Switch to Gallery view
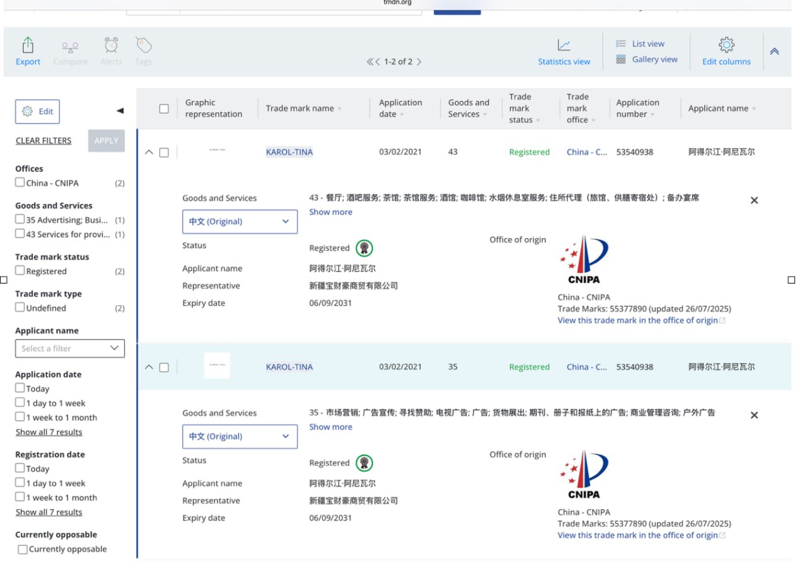 (x=647, y=59)
